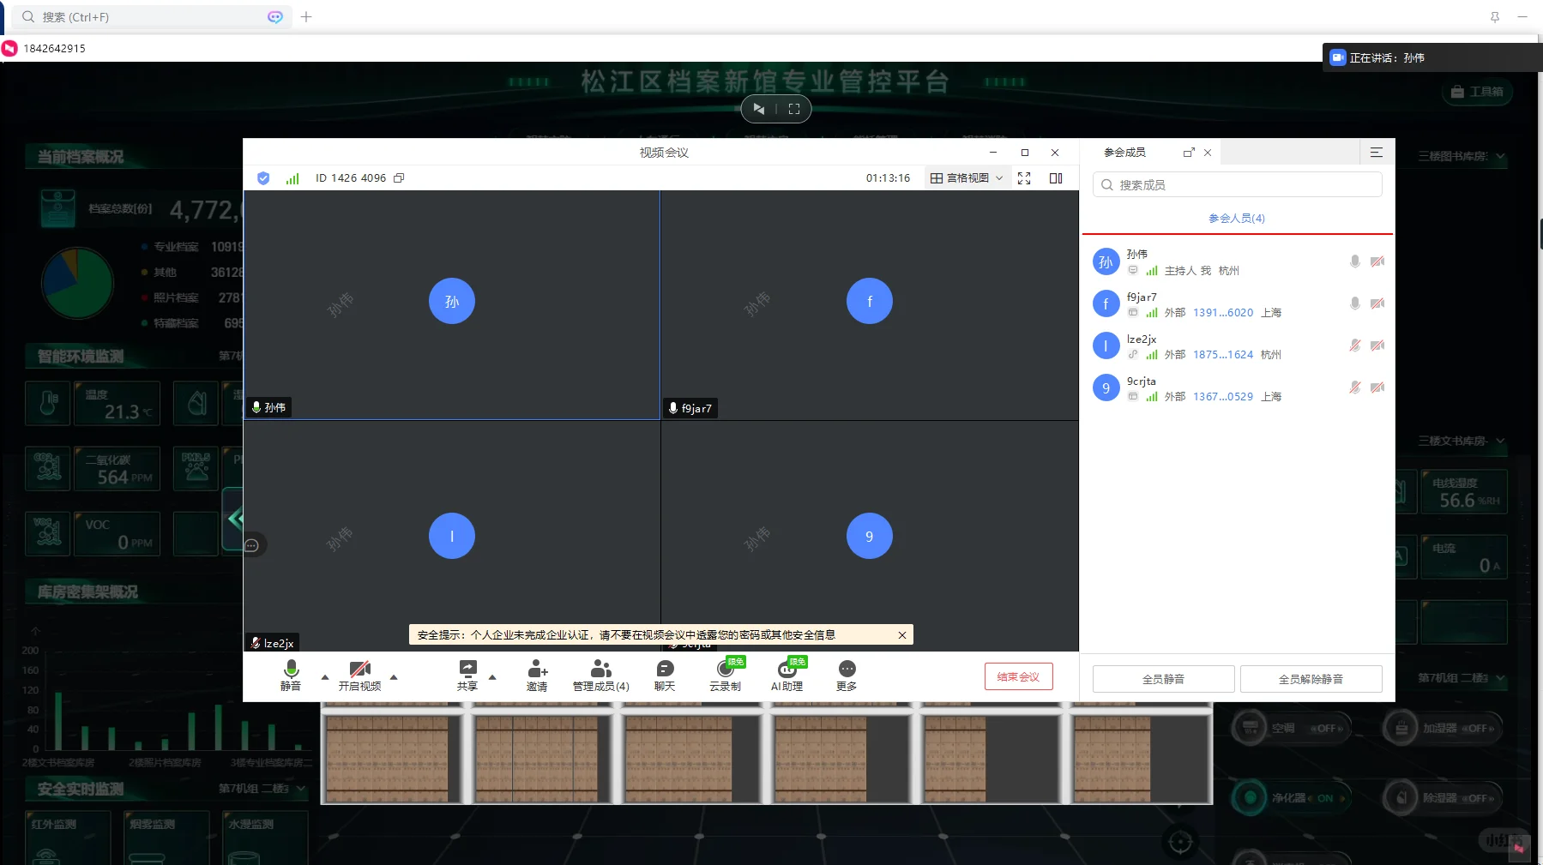Click the 全员解除静音 unmute all button
1543x865 pixels.
pos(1311,679)
